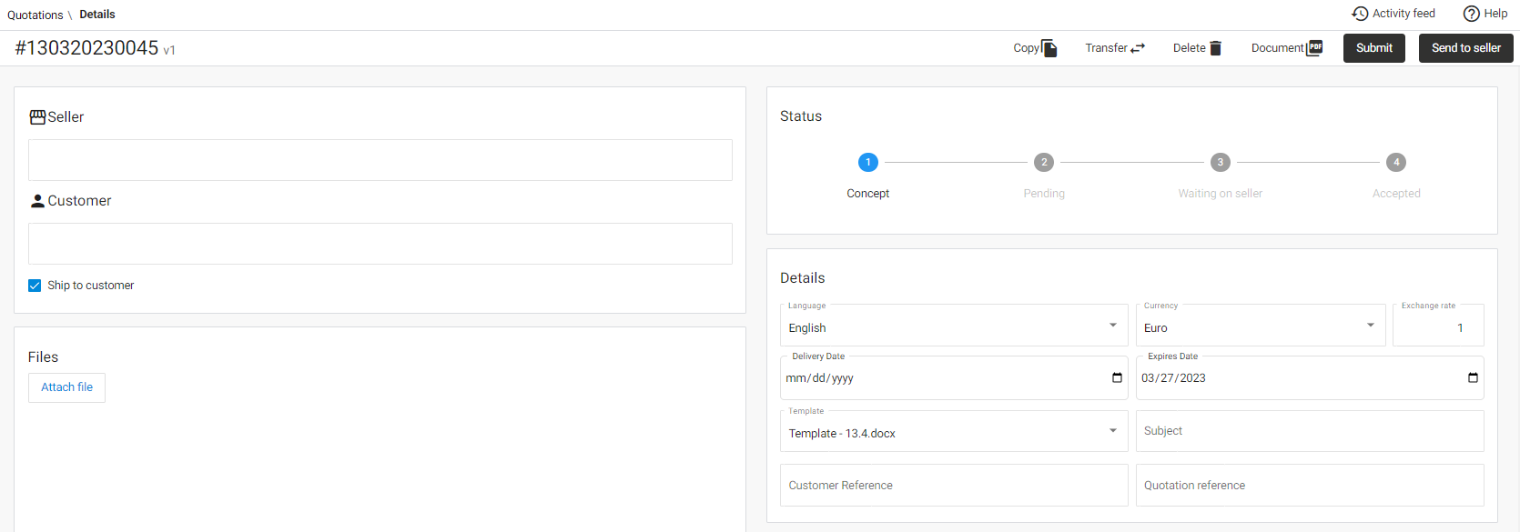
Task: Click the Subject field
Action: 1310,431
